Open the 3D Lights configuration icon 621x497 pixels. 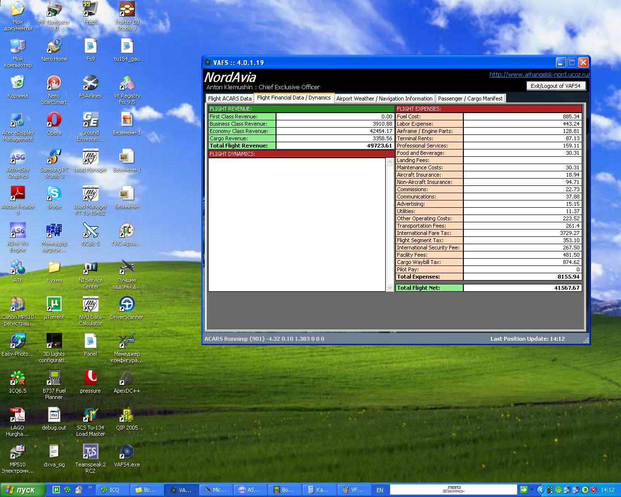[54, 348]
